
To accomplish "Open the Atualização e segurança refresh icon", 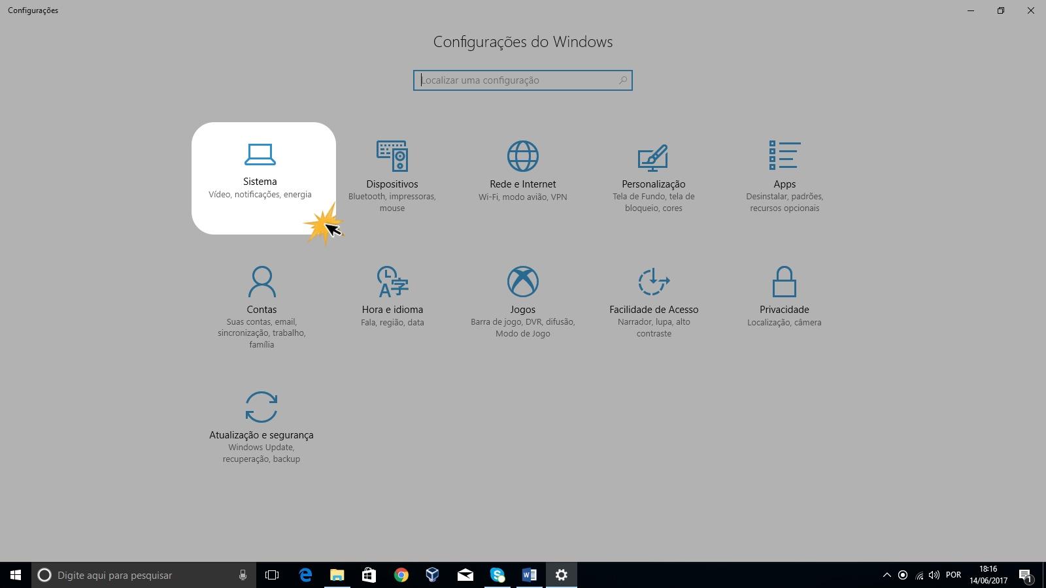I will pyautogui.click(x=261, y=407).
